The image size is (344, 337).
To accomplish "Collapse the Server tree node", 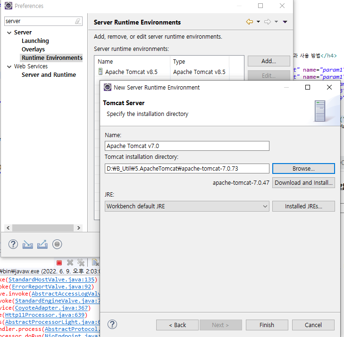I will pyautogui.click(x=9, y=33).
